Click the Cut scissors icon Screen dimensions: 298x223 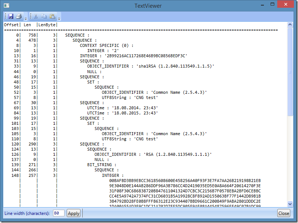36,16
